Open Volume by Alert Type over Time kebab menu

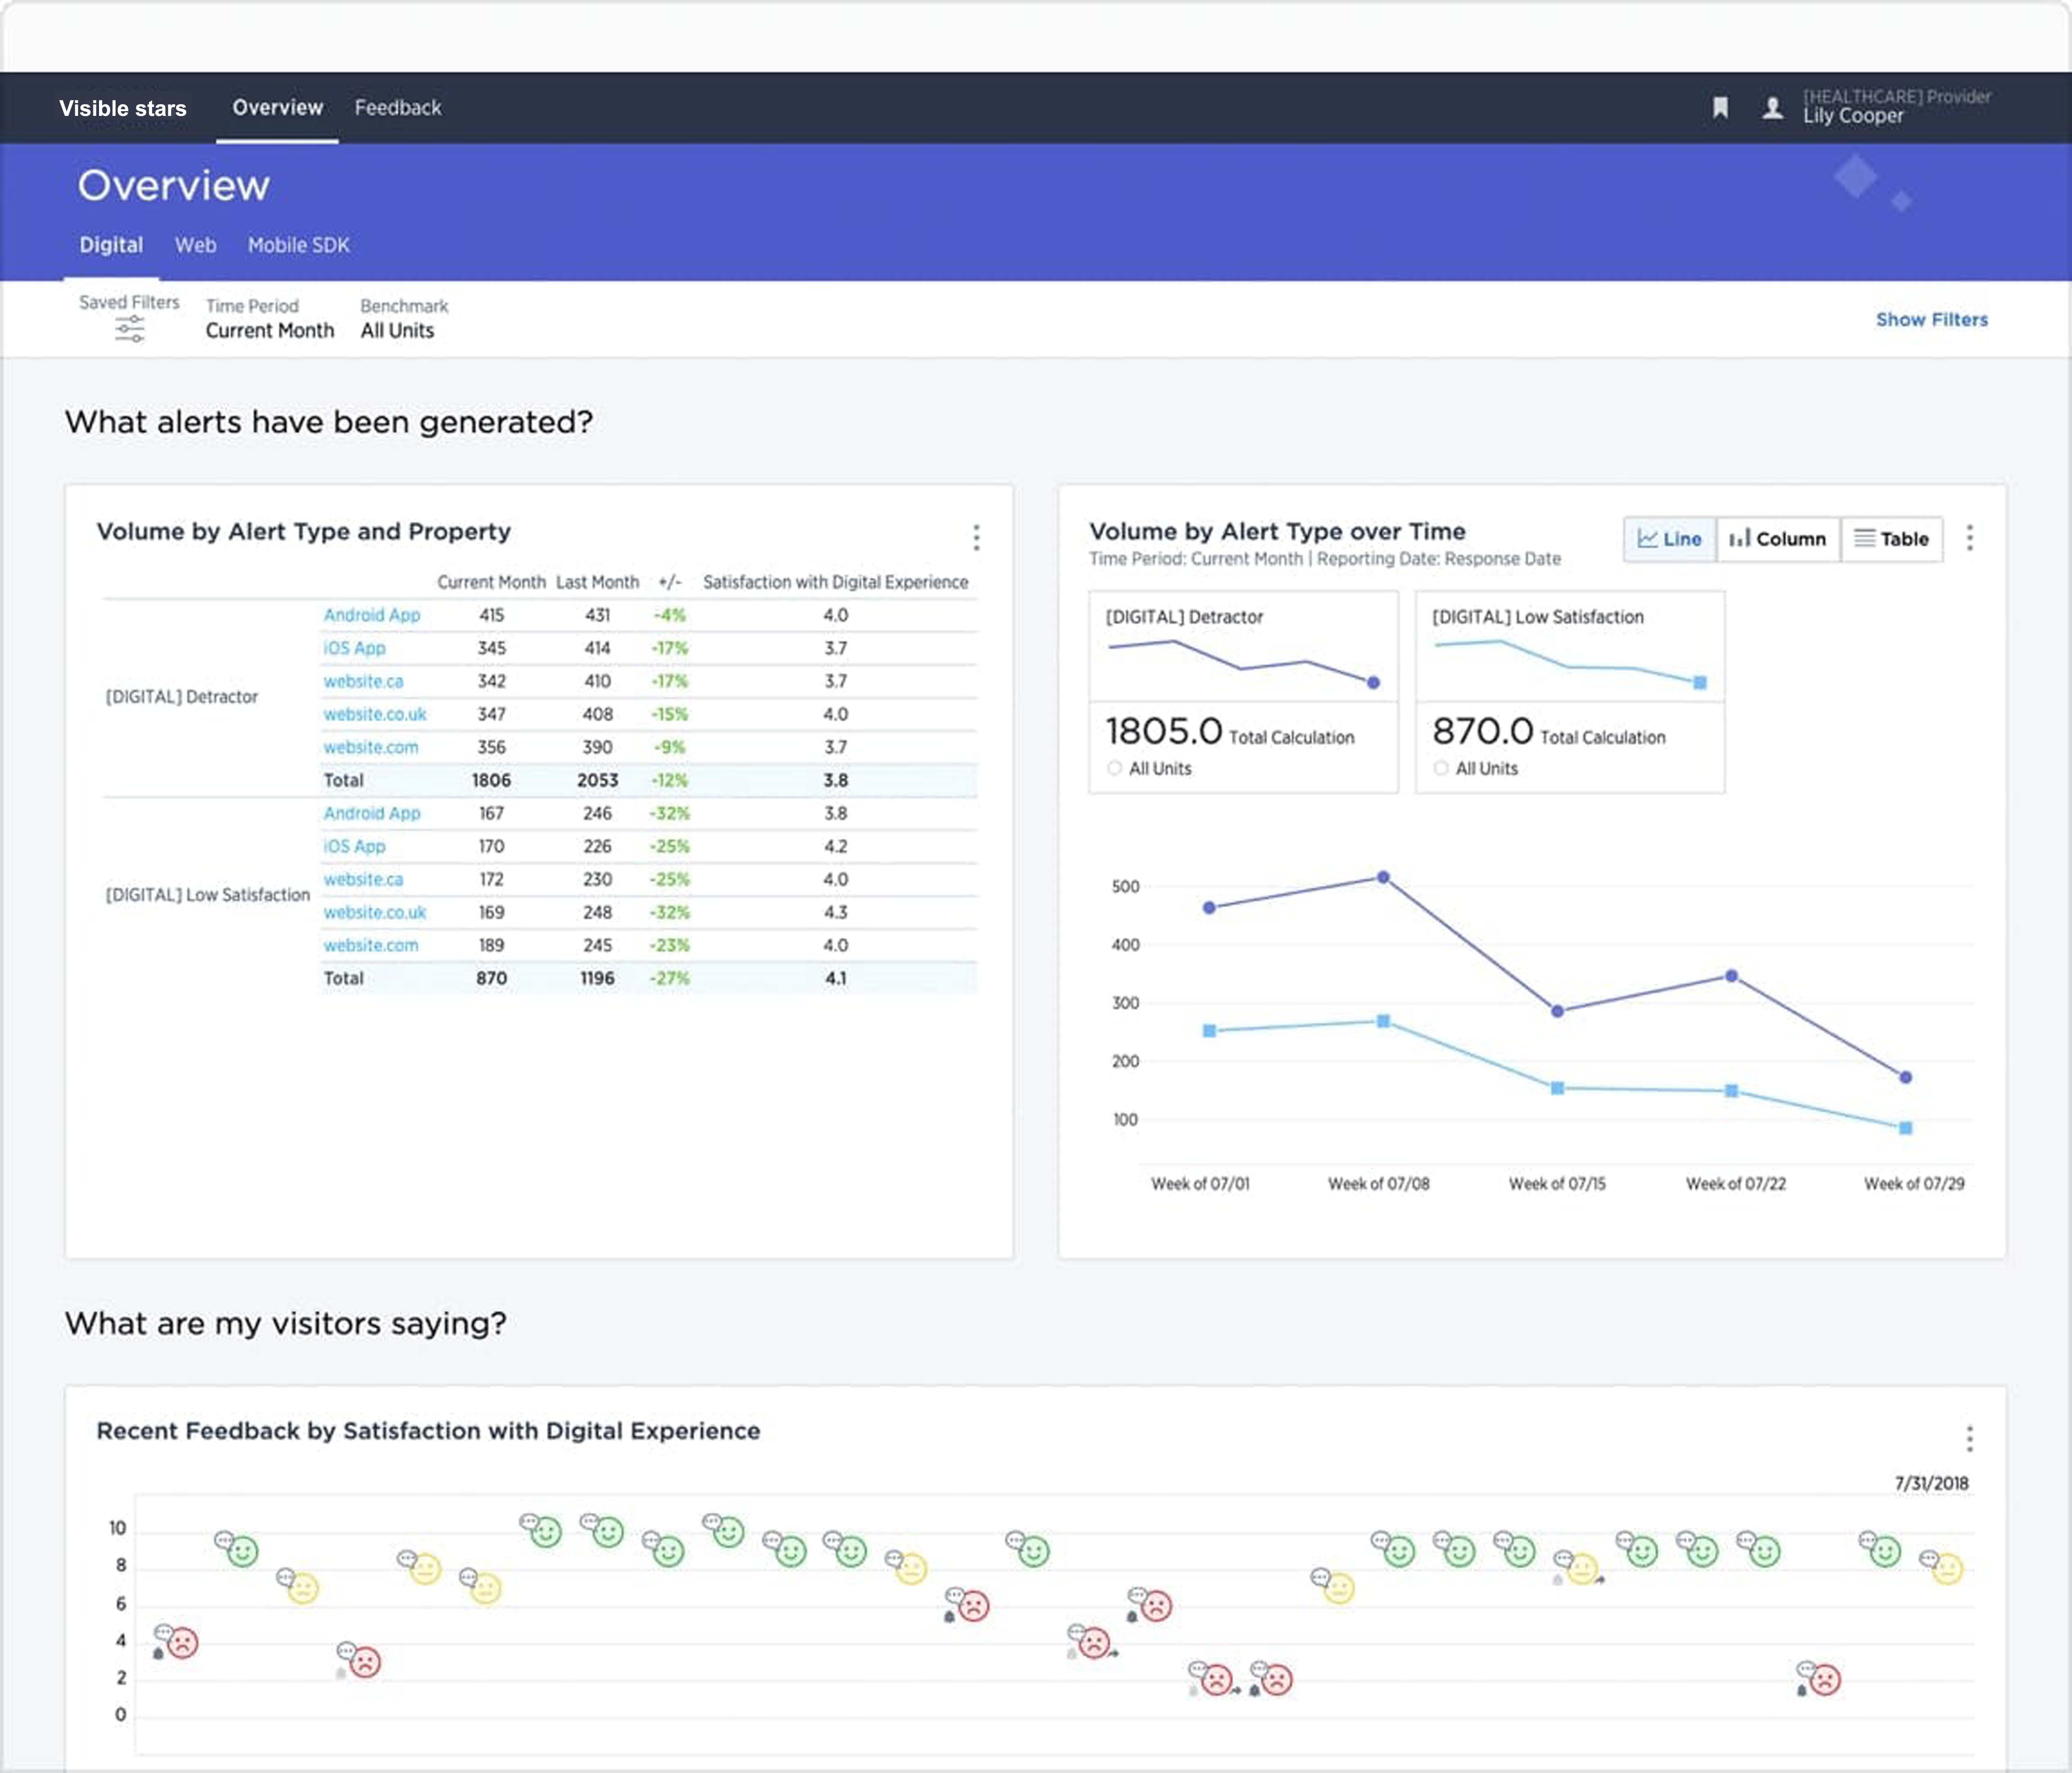[1969, 538]
